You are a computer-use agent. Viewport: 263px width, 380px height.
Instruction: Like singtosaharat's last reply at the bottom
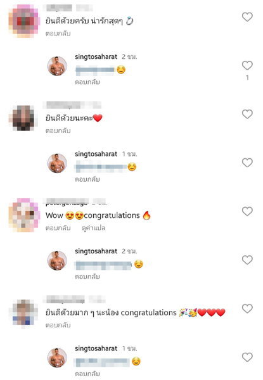click(247, 357)
